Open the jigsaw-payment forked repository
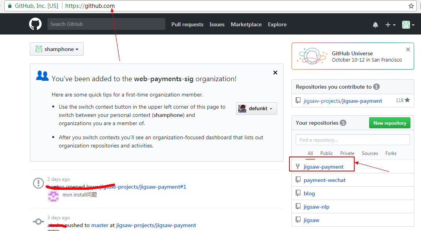 tap(323, 167)
